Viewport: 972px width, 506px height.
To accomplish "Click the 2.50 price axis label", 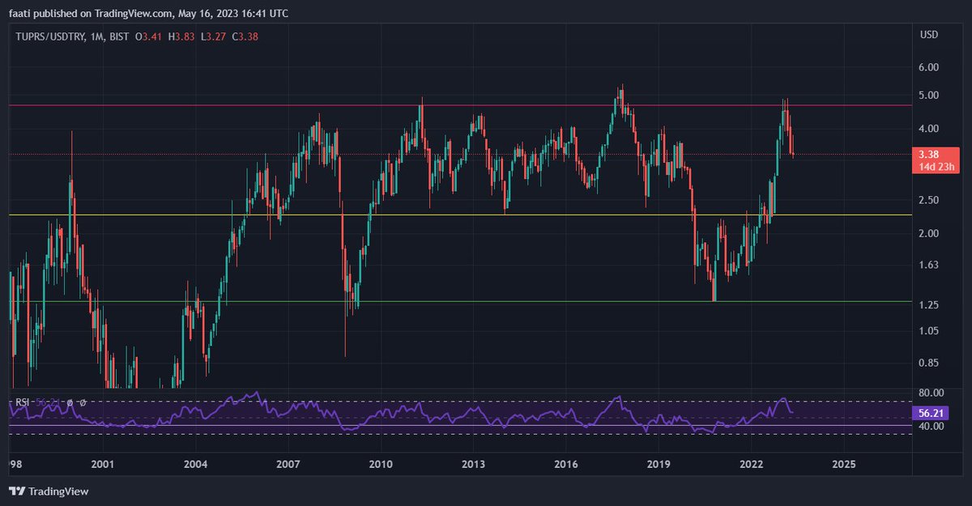I will (x=928, y=200).
